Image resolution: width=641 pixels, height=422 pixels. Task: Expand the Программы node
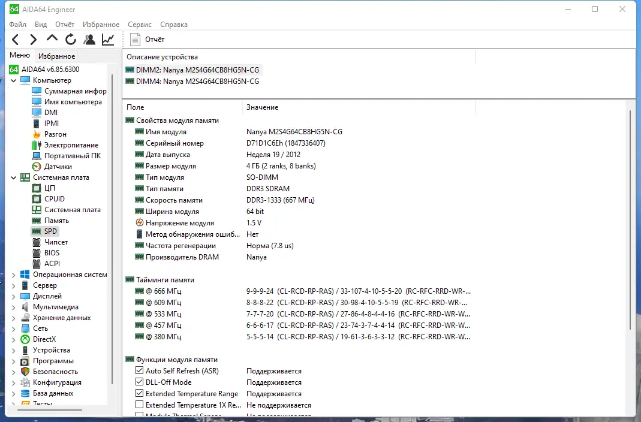13,361
